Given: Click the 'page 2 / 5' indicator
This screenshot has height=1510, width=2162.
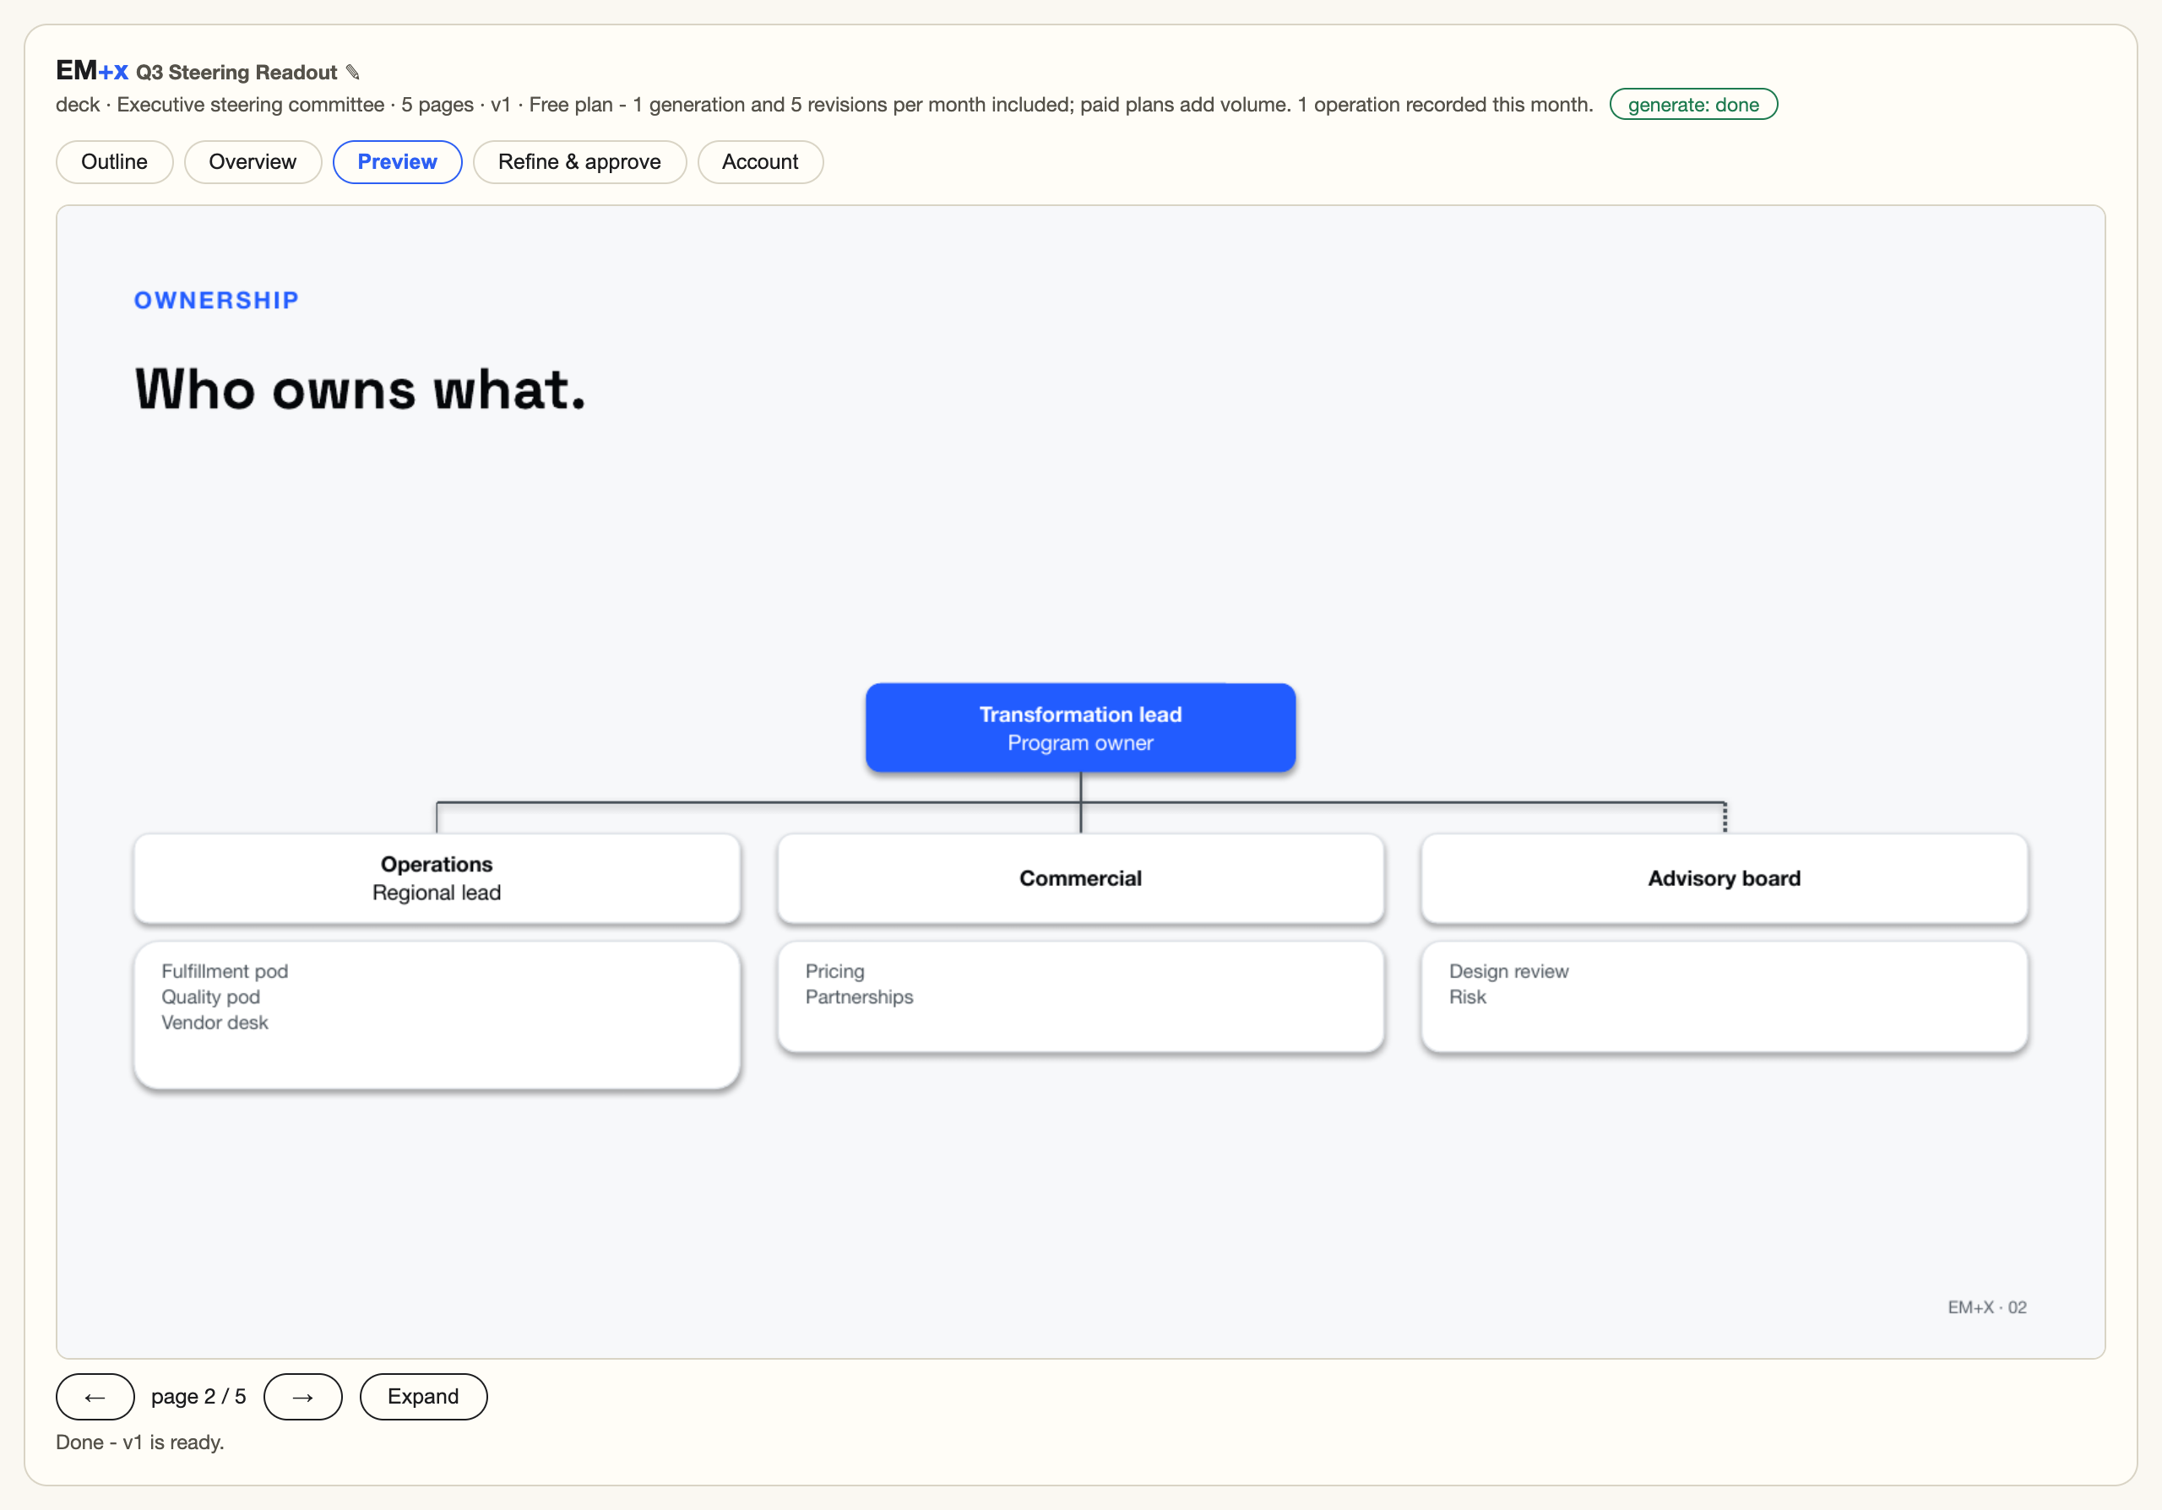Looking at the screenshot, I should coord(198,1397).
